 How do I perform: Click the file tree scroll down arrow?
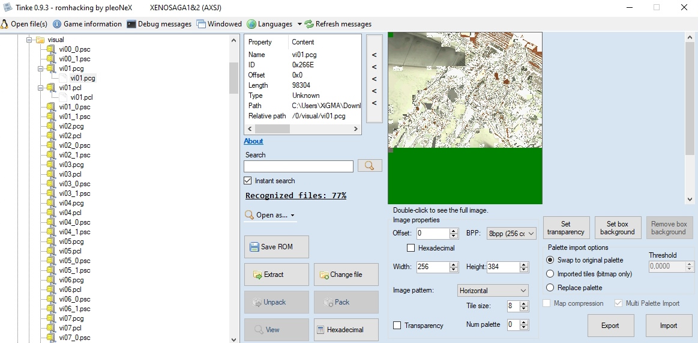pyautogui.click(x=234, y=339)
